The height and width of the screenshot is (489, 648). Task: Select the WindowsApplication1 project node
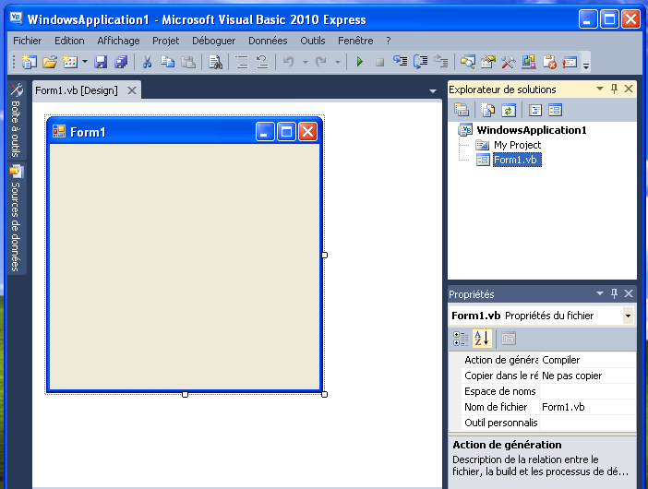[532, 130]
